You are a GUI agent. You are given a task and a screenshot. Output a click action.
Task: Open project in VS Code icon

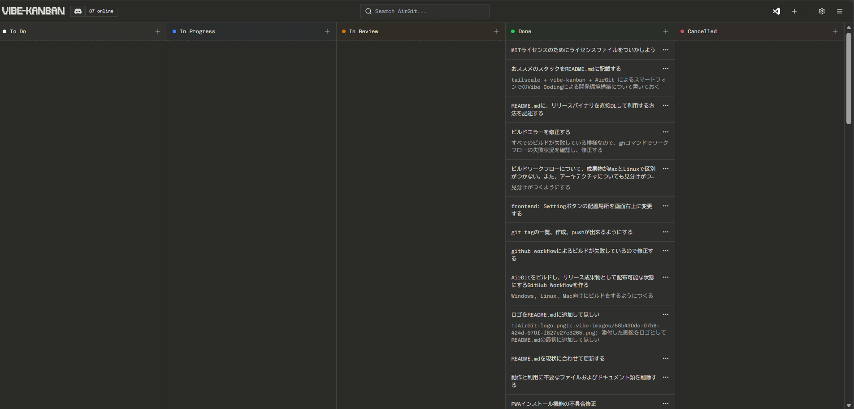pos(776,11)
